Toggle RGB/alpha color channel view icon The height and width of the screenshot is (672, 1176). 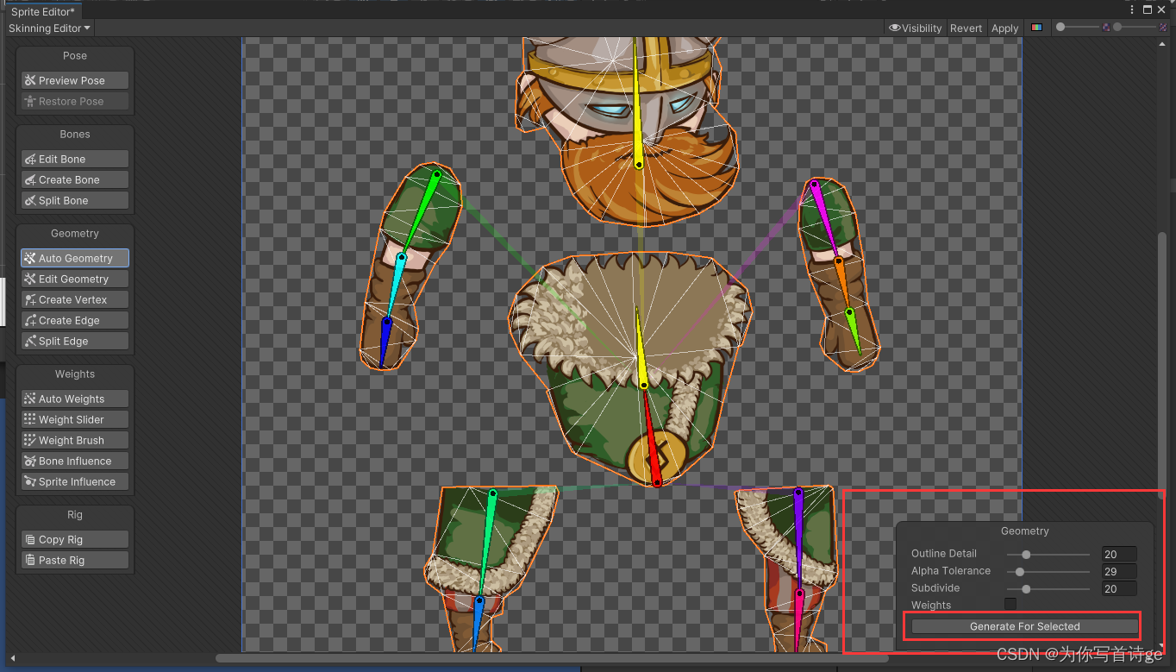1036,28
